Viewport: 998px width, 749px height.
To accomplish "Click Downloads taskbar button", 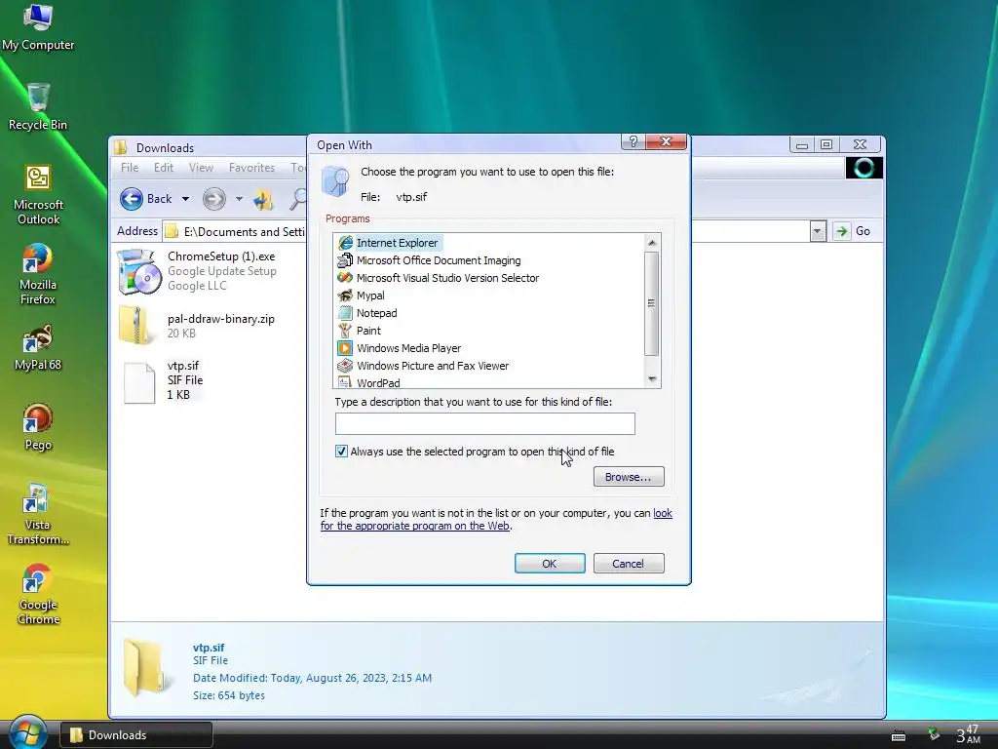I will coord(136,735).
